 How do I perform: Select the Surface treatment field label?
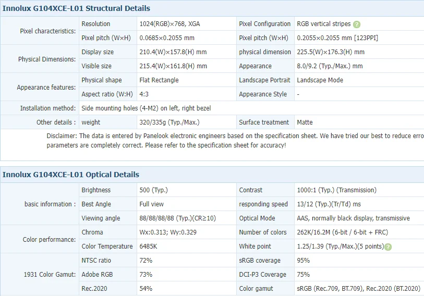264,122
